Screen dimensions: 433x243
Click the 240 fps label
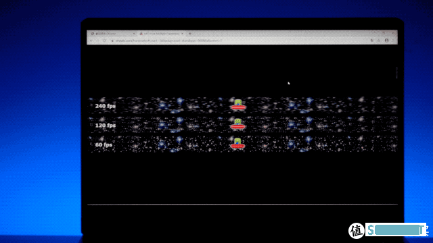[x=106, y=106]
